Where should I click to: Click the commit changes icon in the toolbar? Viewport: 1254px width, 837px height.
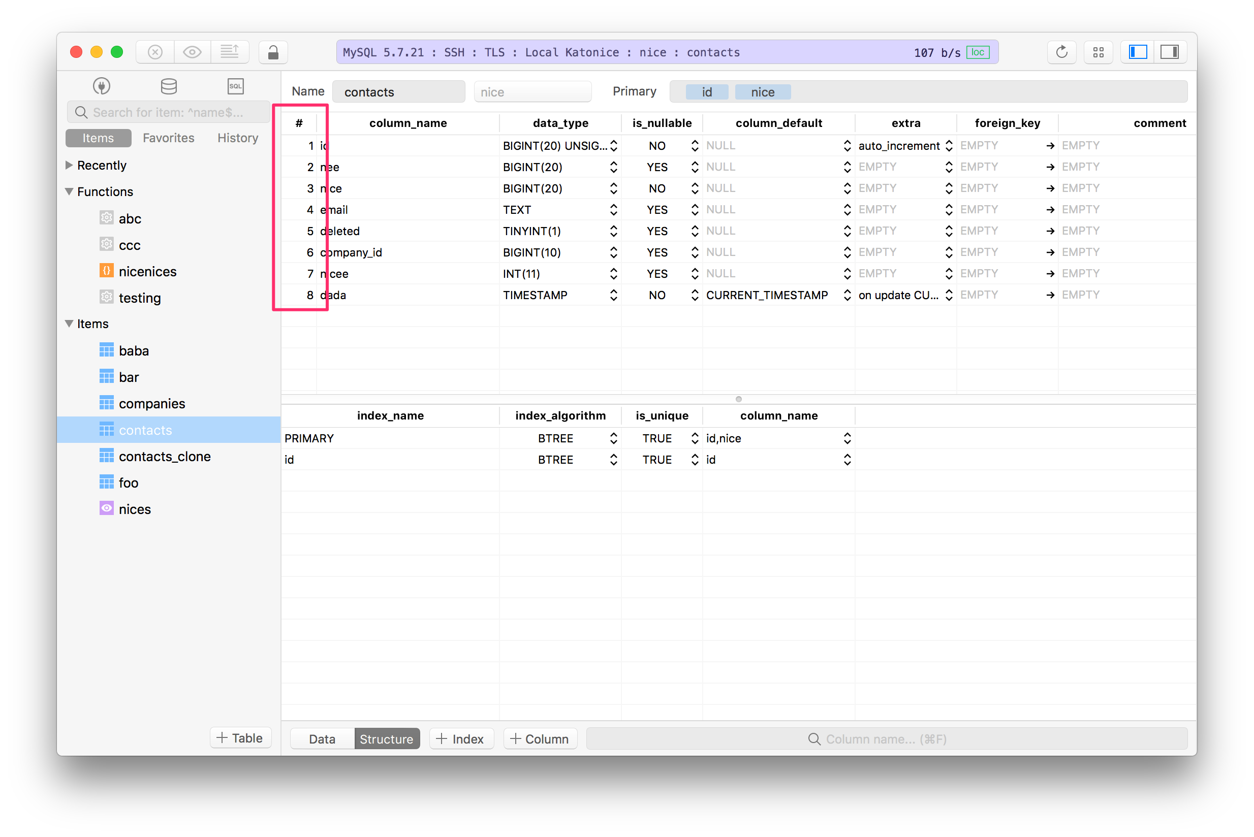click(x=230, y=52)
